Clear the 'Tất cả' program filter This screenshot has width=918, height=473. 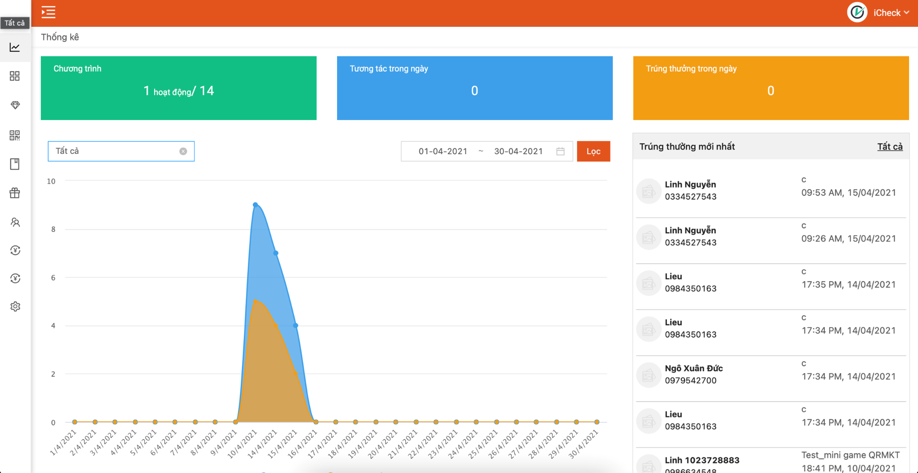(x=183, y=152)
